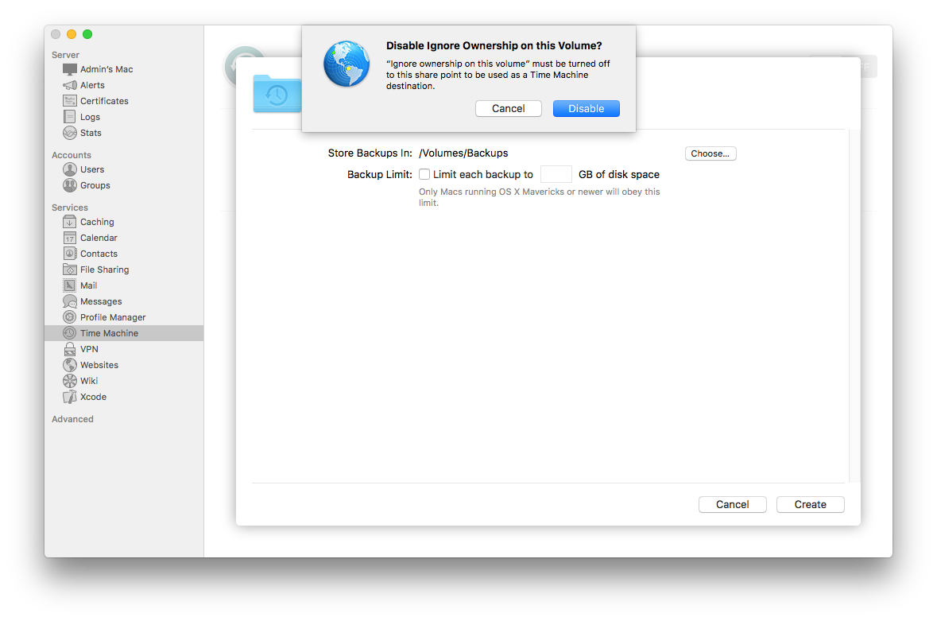Select the Mail service
Screen dimensions: 937x621
click(x=84, y=285)
